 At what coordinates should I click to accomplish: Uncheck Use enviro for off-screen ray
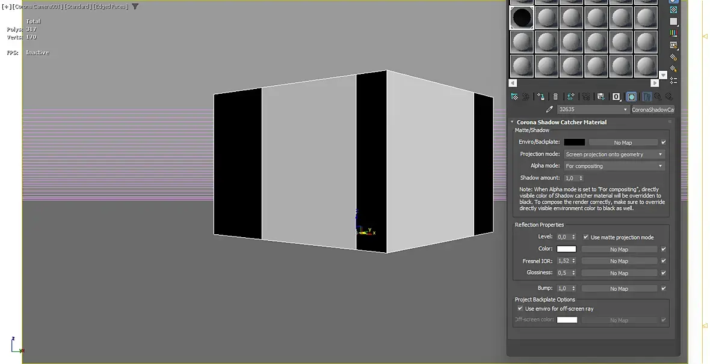[x=520, y=308]
